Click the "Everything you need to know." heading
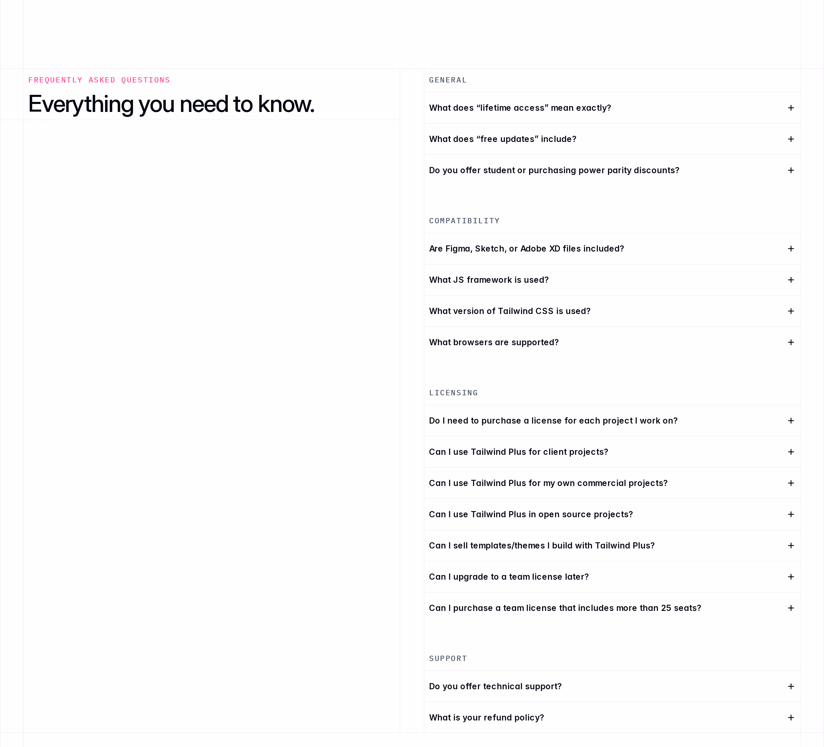Screen dimensions: 824x747 171,104
